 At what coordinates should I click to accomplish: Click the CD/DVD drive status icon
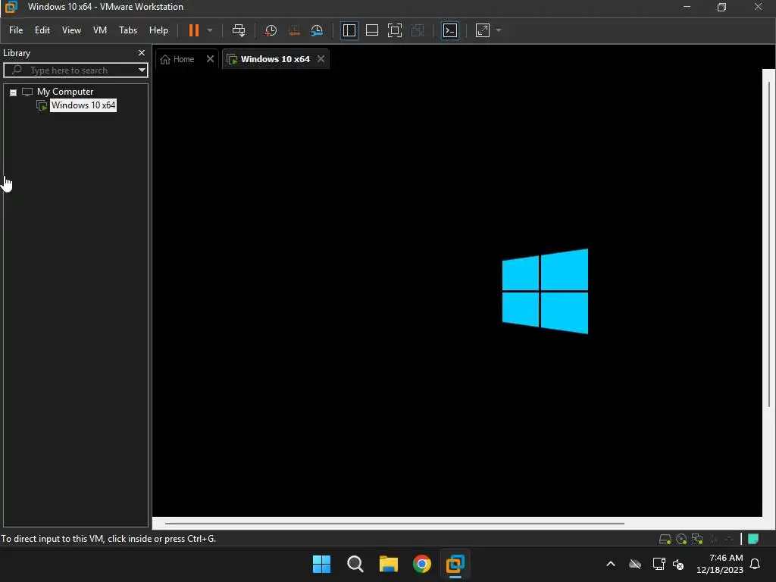pyautogui.click(x=681, y=539)
